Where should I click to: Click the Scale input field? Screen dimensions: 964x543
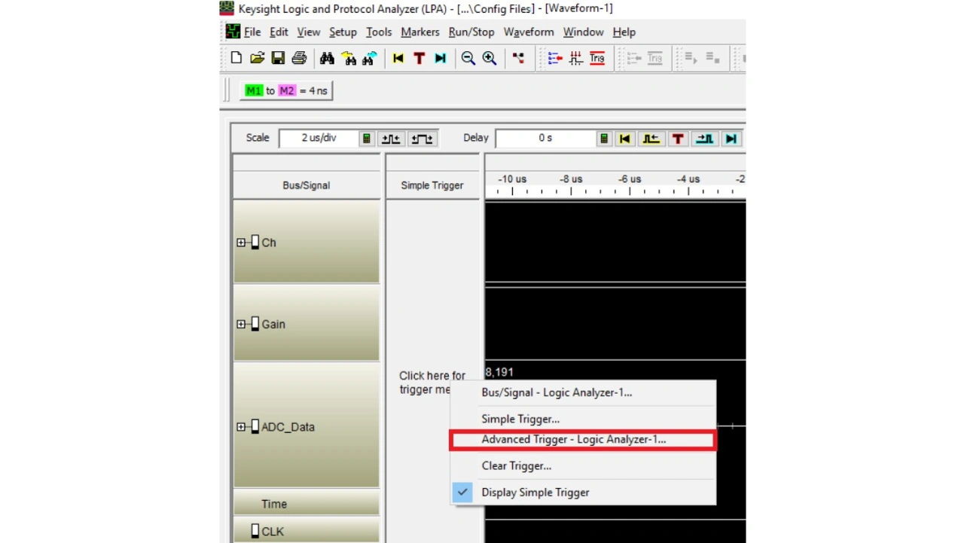tap(319, 139)
